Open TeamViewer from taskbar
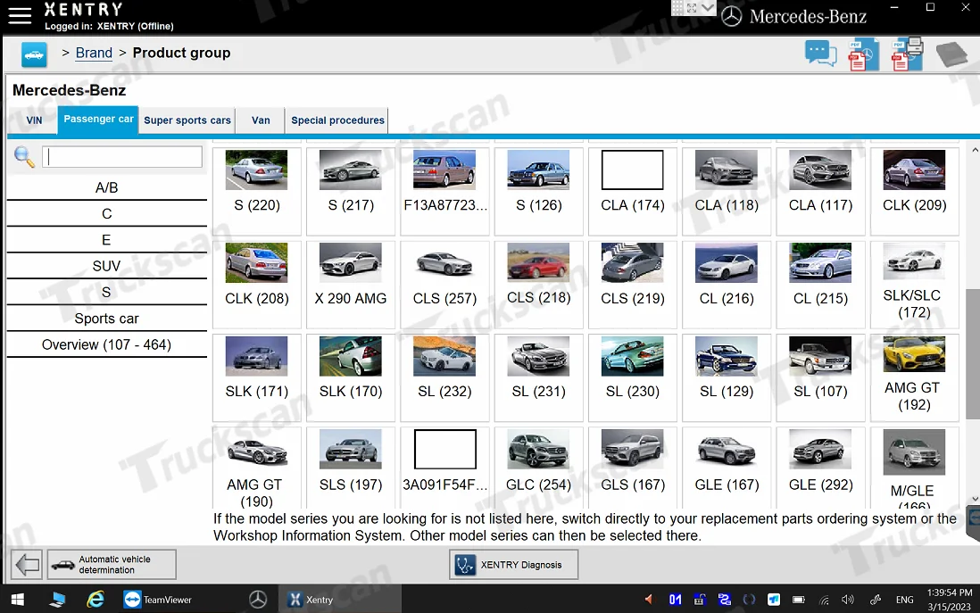 pyautogui.click(x=157, y=600)
